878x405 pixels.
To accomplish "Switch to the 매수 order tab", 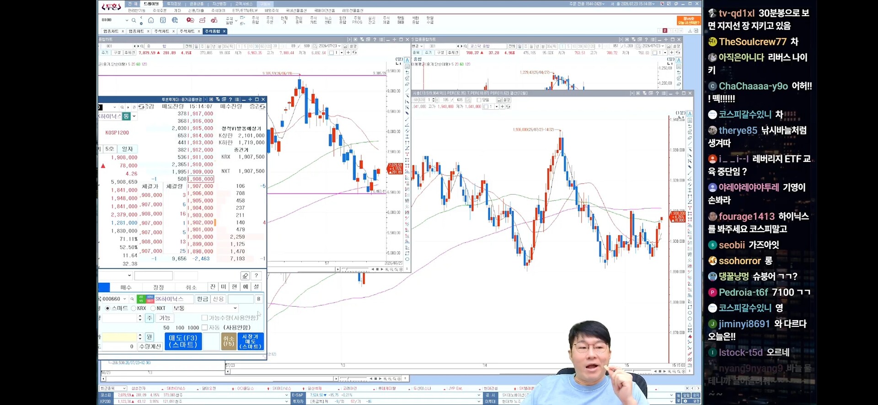I will pos(126,287).
